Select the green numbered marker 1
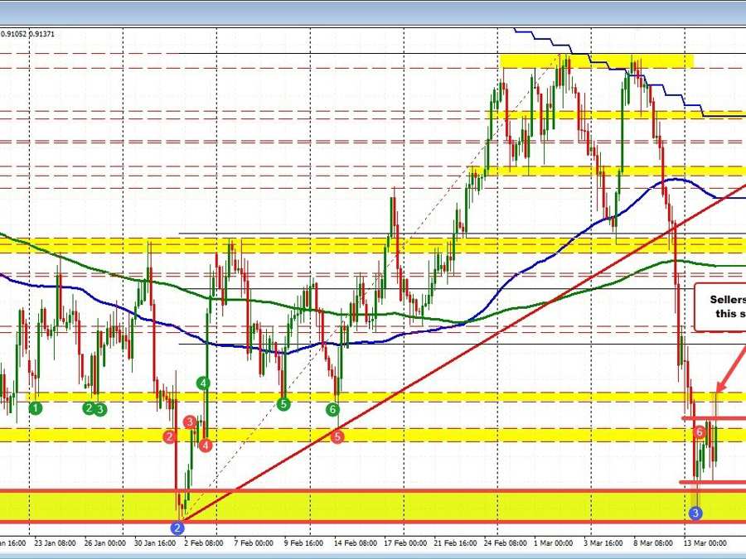 click(x=35, y=408)
